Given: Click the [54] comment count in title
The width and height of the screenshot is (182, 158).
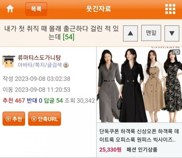Looking at the screenshot, I should click(x=69, y=37).
